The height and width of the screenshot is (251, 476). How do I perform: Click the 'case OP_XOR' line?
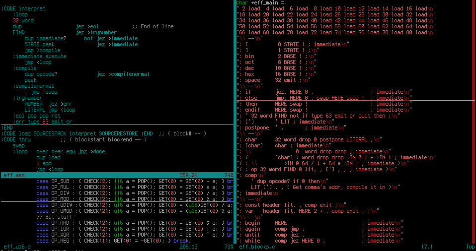pyautogui.click(x=135, y=235)
